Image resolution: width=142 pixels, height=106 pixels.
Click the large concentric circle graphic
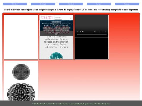(x=21, y=92)
